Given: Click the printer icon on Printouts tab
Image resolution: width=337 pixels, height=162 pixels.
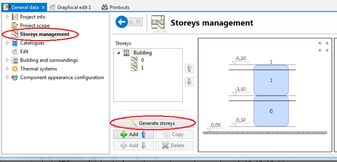Looking at the screenshot, I should (104, 7).
